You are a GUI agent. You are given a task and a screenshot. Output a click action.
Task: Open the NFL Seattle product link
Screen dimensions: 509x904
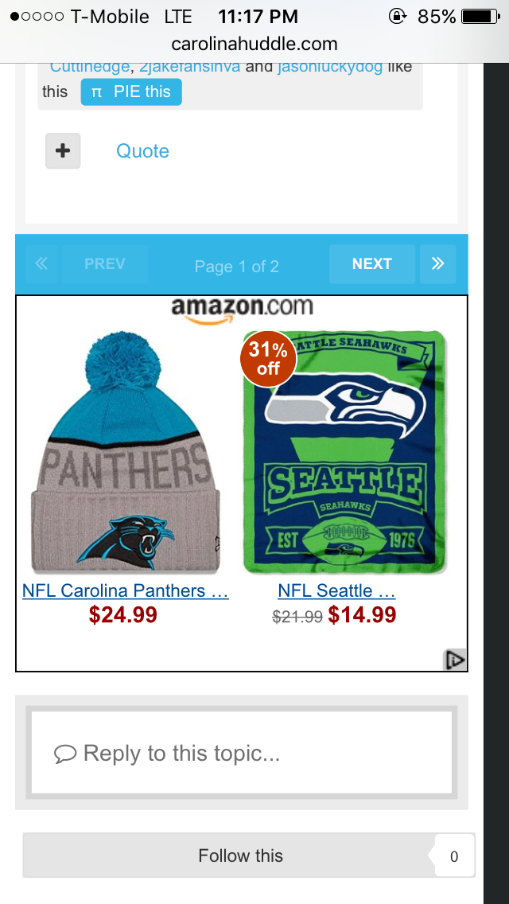tap(336, 591)
